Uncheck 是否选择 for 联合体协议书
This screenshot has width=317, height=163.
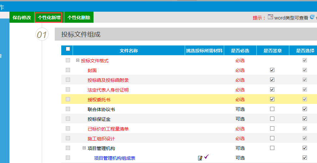305,109
